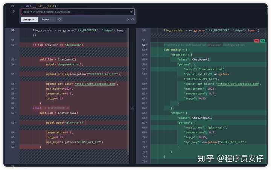Click added line '"openai_api_key": os.getenv'
271x170 pixels.
207,74
